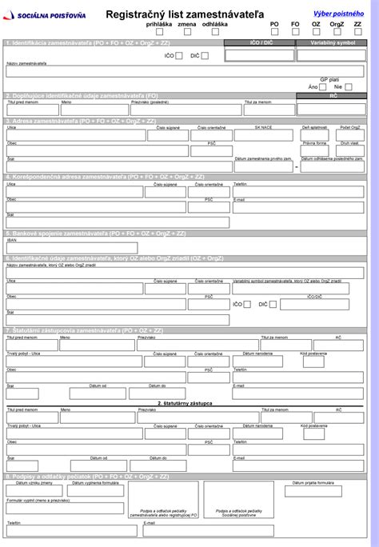Click Ulica field in section 3 address
The width and height of the screenshot is (379, 547).
tap(76, 135)
